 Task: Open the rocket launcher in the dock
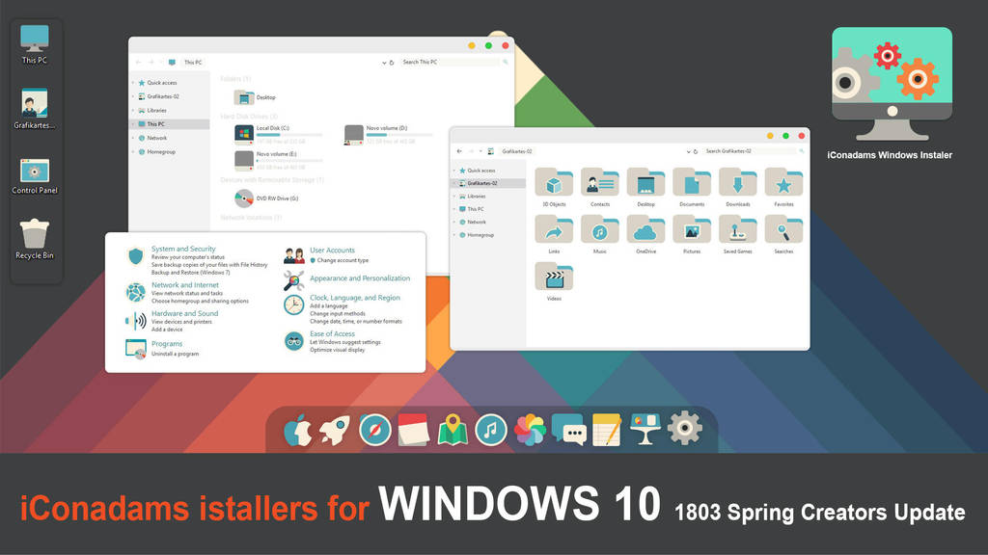tap(335, 431)
